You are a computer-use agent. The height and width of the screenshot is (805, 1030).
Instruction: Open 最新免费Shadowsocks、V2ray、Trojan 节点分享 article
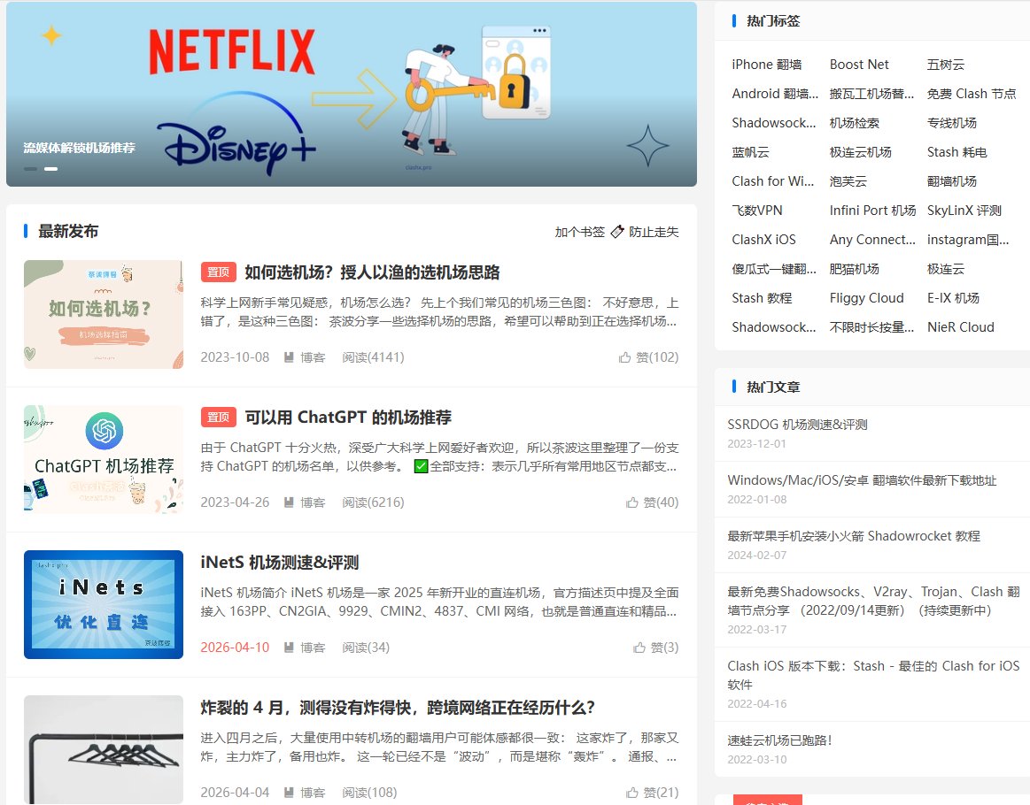pyautogui.click(x=873, y=601)
